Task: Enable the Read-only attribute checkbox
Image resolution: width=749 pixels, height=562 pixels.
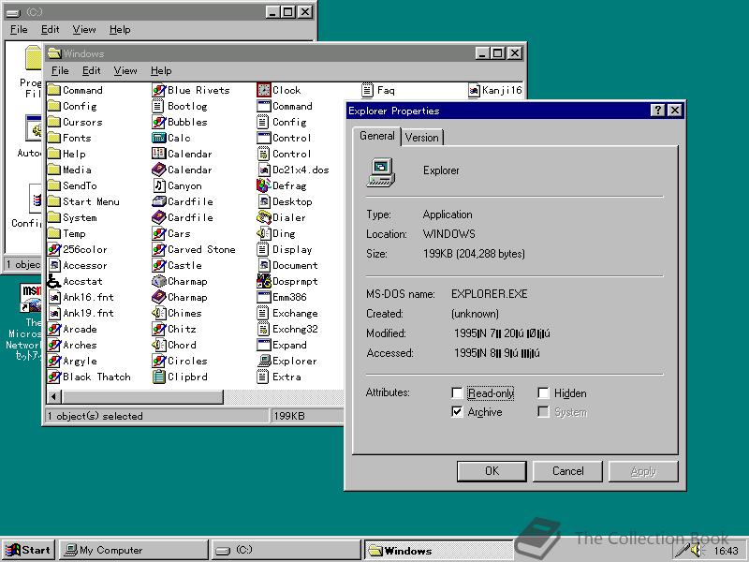Action: [x=457, y=393]
